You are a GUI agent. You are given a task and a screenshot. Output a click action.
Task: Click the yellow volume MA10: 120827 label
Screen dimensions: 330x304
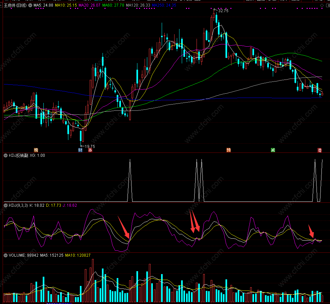[78, 255]
